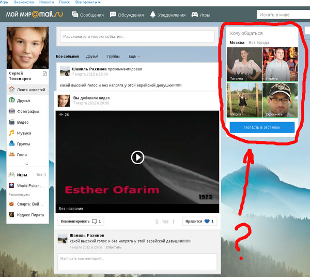Click the Расскажите о новом событии field
The image size is (310, 277).
137,36
